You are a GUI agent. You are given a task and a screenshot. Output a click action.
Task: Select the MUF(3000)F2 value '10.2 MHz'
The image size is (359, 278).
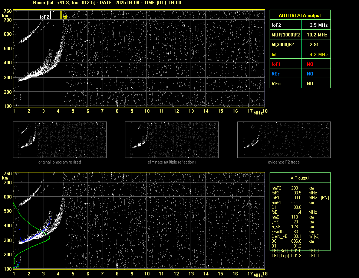[317, 35]
